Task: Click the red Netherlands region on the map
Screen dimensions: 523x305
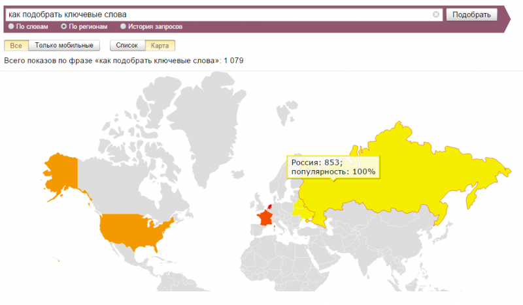Action: tap(270, 207)
